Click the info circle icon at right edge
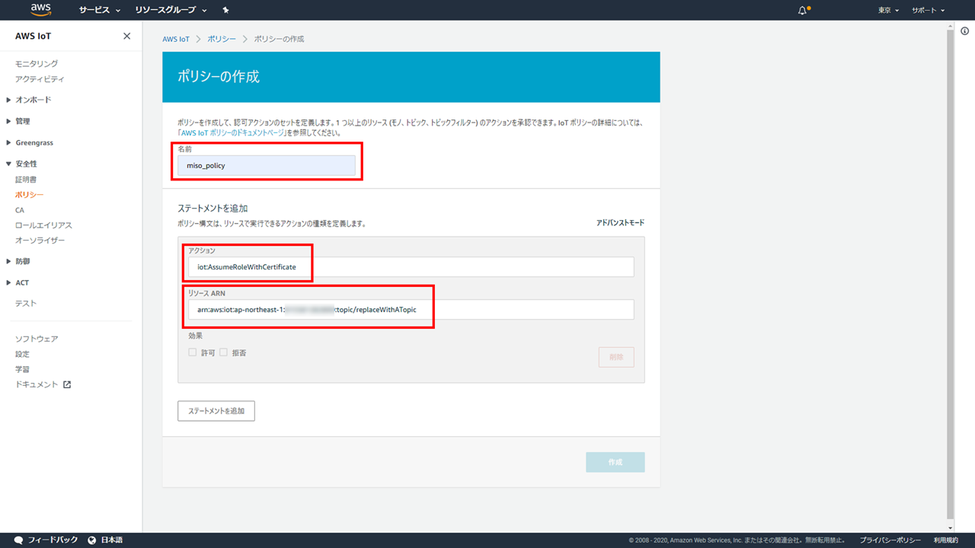 point(964,31)
